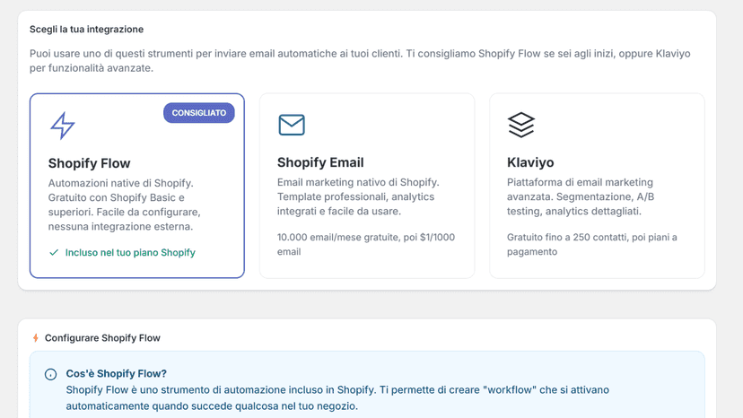The height and width of the screenshot is (418, 743).
Task: Click 'Piattaforma di email marketing avanzata' description
Action: click(x=581, y=196)
